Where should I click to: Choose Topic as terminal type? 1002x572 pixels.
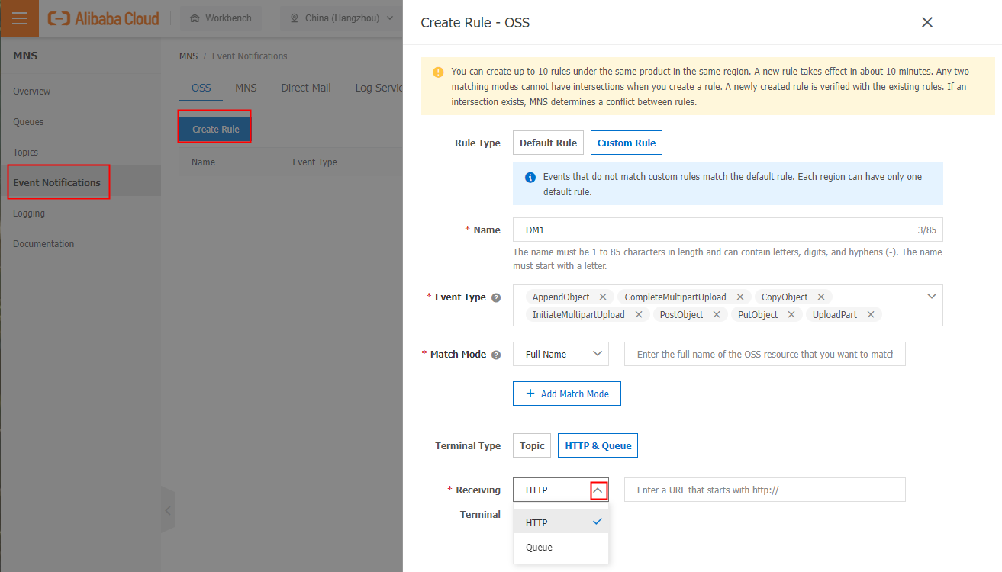click(x=532, y=445)
